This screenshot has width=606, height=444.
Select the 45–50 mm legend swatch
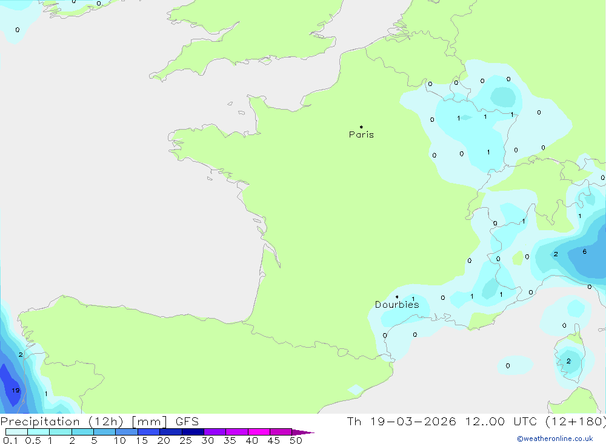click(x=281, y=432)
